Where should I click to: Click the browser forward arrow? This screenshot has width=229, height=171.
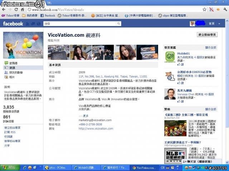[x=10, y=10]
